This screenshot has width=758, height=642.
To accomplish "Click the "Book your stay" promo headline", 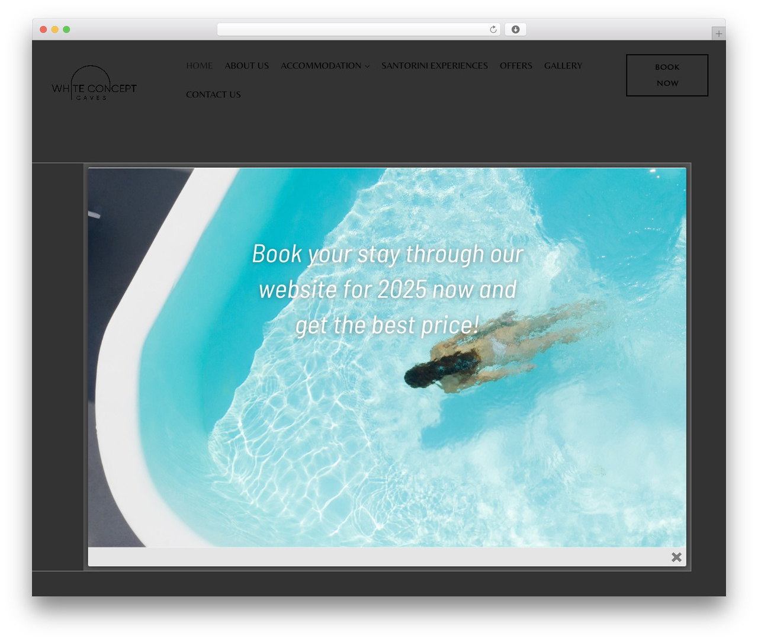I will coord(388,290).
